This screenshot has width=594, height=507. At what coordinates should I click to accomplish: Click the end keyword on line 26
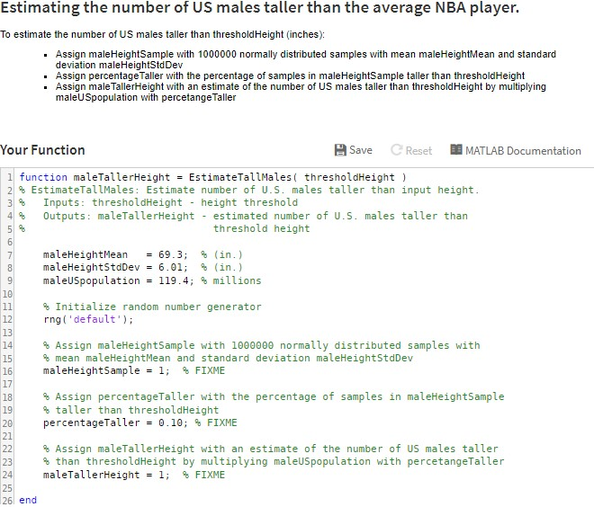pos(28,500)
